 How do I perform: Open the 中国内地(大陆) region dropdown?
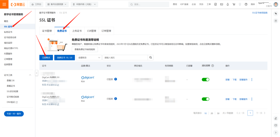pyautogui.click(x=83, y=4)
